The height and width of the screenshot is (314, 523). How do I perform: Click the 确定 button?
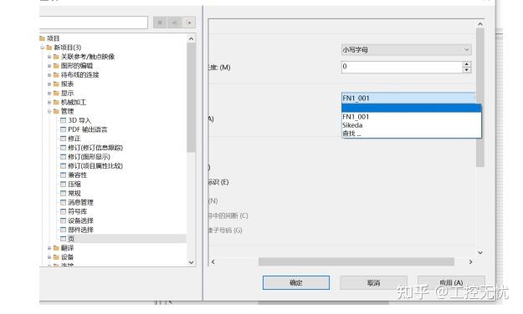pos(296,283)
